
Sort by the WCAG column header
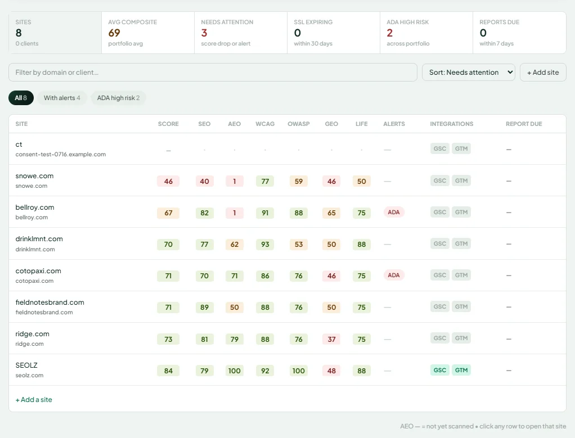(x=265, y=124)
